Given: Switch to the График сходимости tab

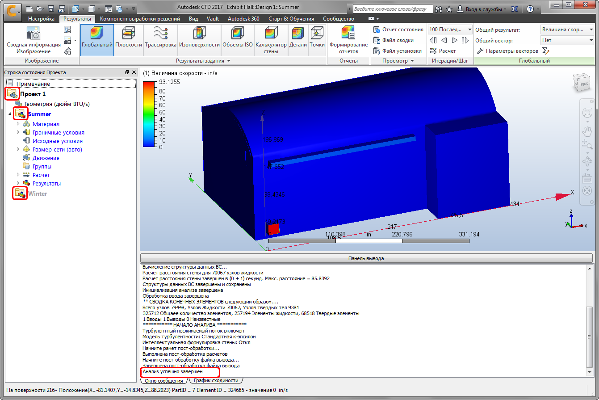Looking at the screenshot, I should click(217, 381).
